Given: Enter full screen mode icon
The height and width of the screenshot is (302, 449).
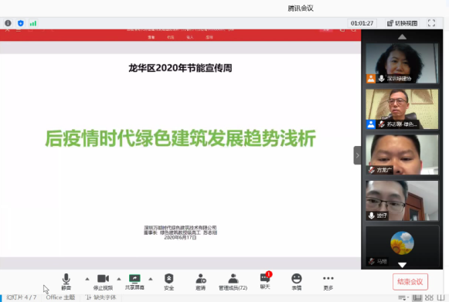Looking at the screenshot, I should tap(431, 23).
